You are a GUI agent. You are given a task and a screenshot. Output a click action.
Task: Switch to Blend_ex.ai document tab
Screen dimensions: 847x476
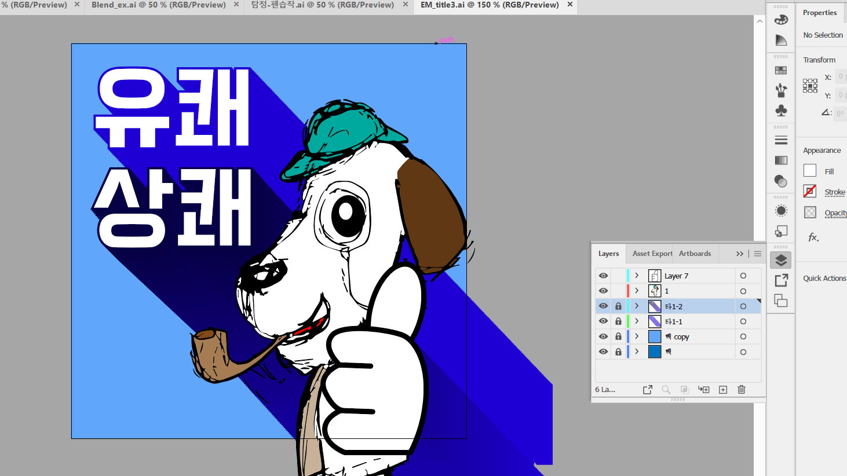159,5
